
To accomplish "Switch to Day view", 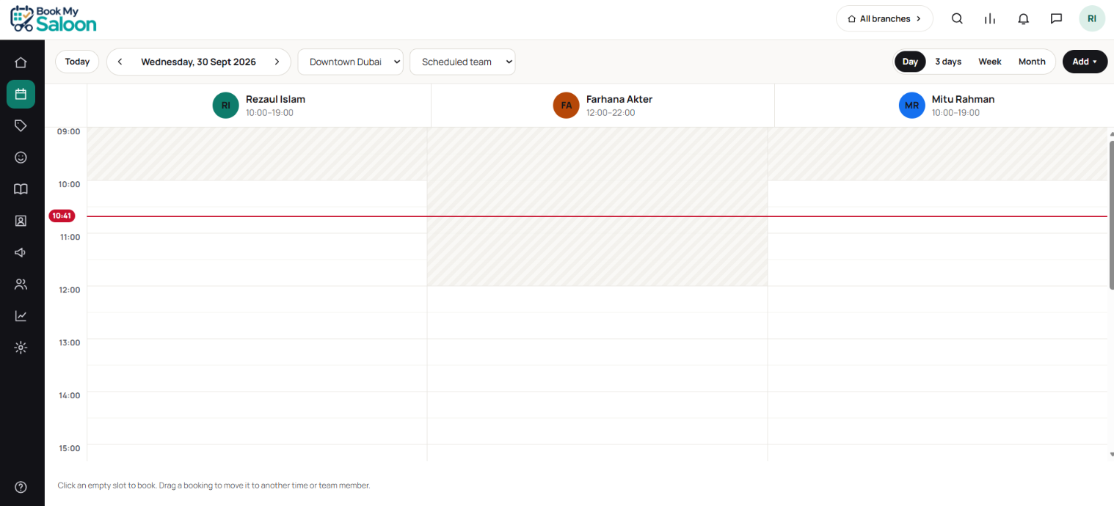I will pyautogui.click(x=910, y=62).
